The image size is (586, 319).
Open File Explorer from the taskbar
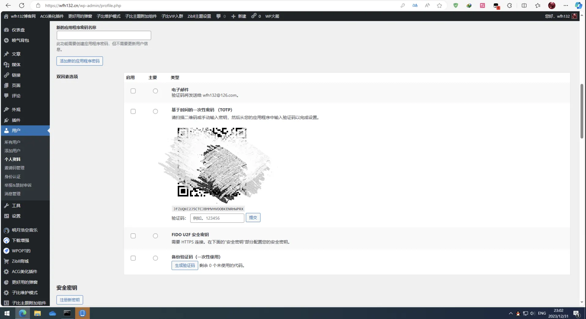(x=37, y=313)
